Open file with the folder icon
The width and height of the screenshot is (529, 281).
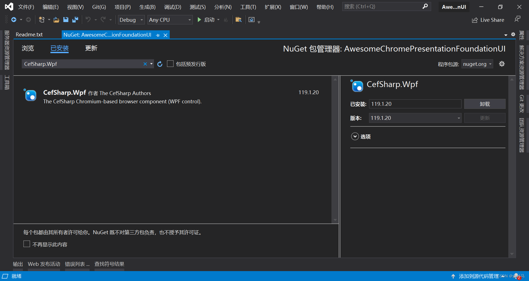pos(56,20)
